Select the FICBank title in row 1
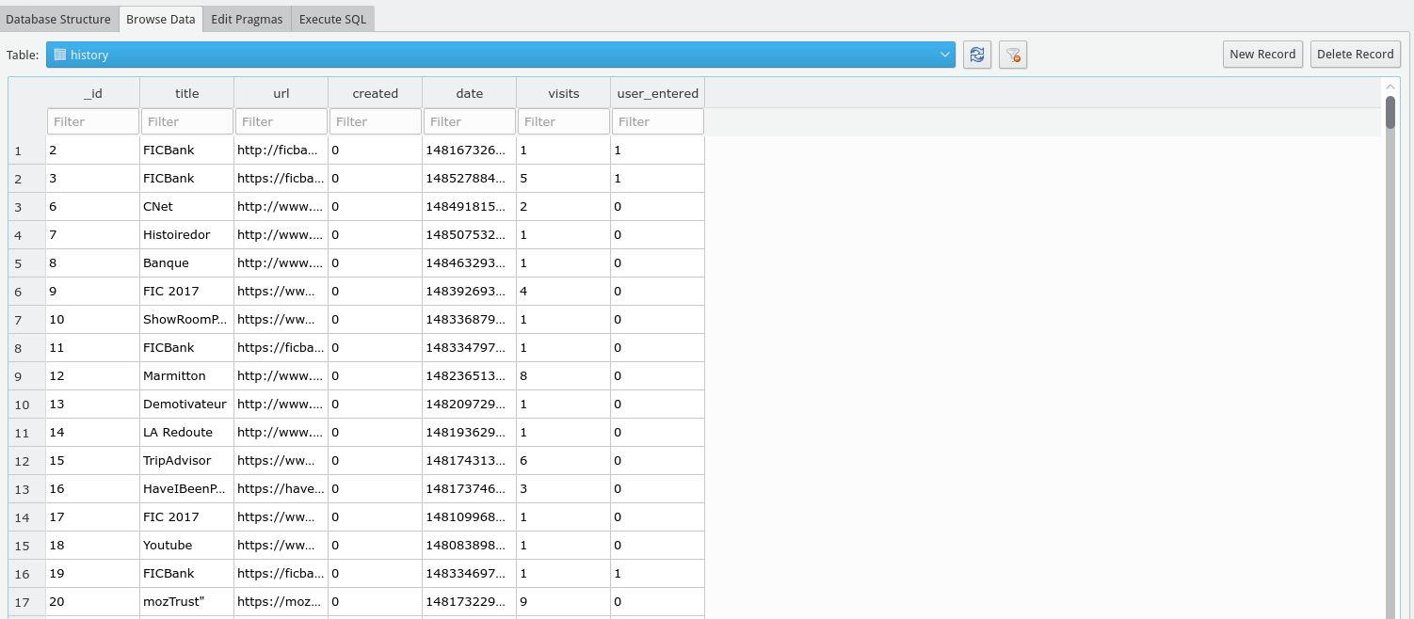 187,151
